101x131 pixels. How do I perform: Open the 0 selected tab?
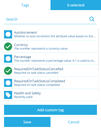tap(76, 5)
